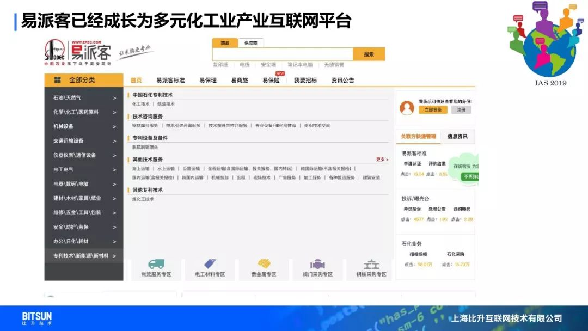Expand the 电器\数码\电脑 category arrow
588x331 pixels.
114,184
